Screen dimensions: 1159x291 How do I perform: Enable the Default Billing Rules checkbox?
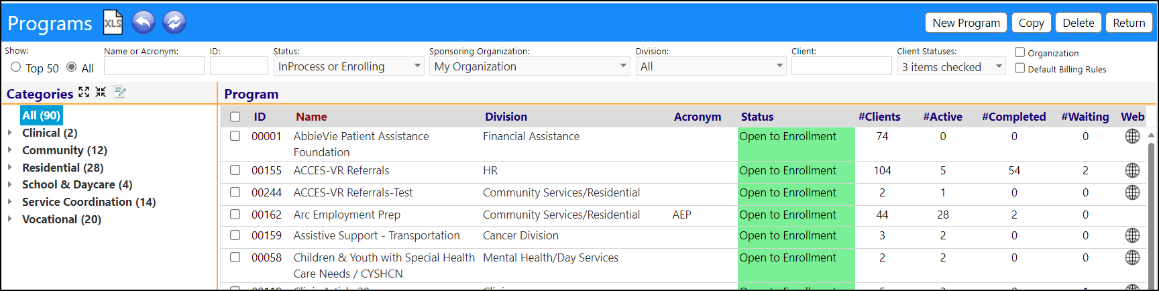tap(1019, 68)
